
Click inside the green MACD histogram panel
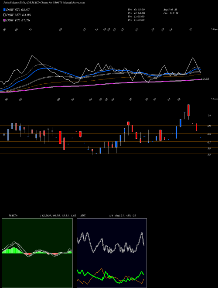[x=37, y=253]
